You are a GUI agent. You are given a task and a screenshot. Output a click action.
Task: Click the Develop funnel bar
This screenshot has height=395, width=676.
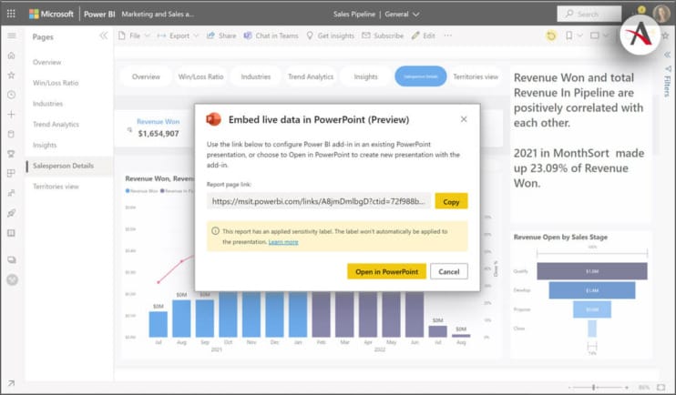pyautogui.click(x=592, y=290)
